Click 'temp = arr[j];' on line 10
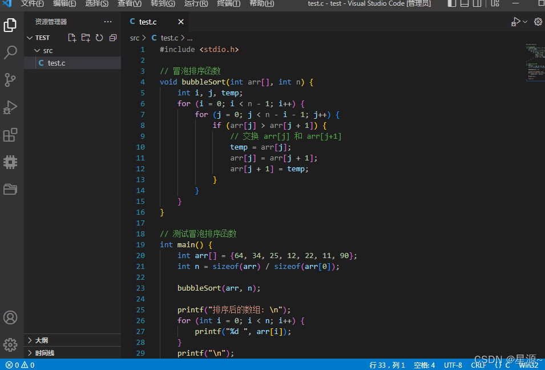The height and width of the screenshot is (370, 545). (261, 147)
